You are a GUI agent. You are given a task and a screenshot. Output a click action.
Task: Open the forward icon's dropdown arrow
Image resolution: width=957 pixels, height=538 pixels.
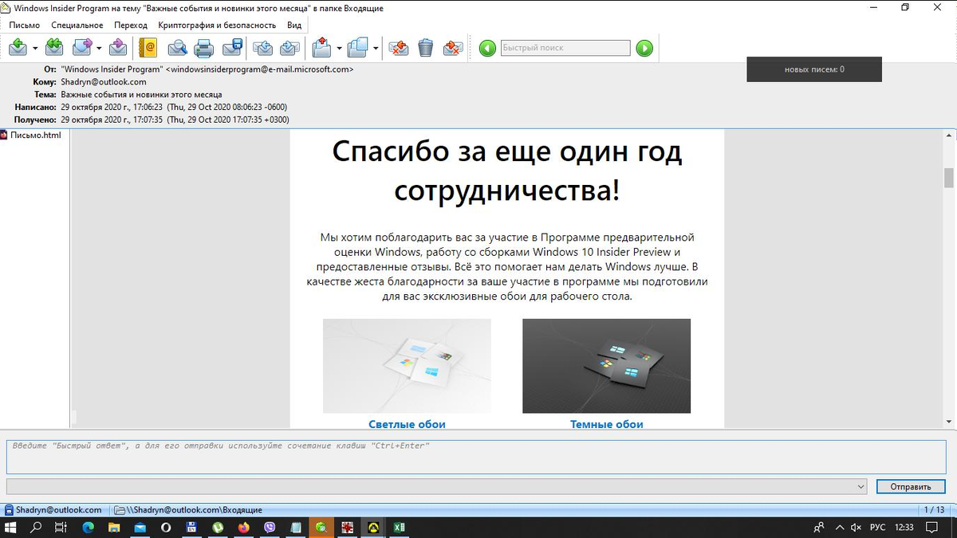99,49
